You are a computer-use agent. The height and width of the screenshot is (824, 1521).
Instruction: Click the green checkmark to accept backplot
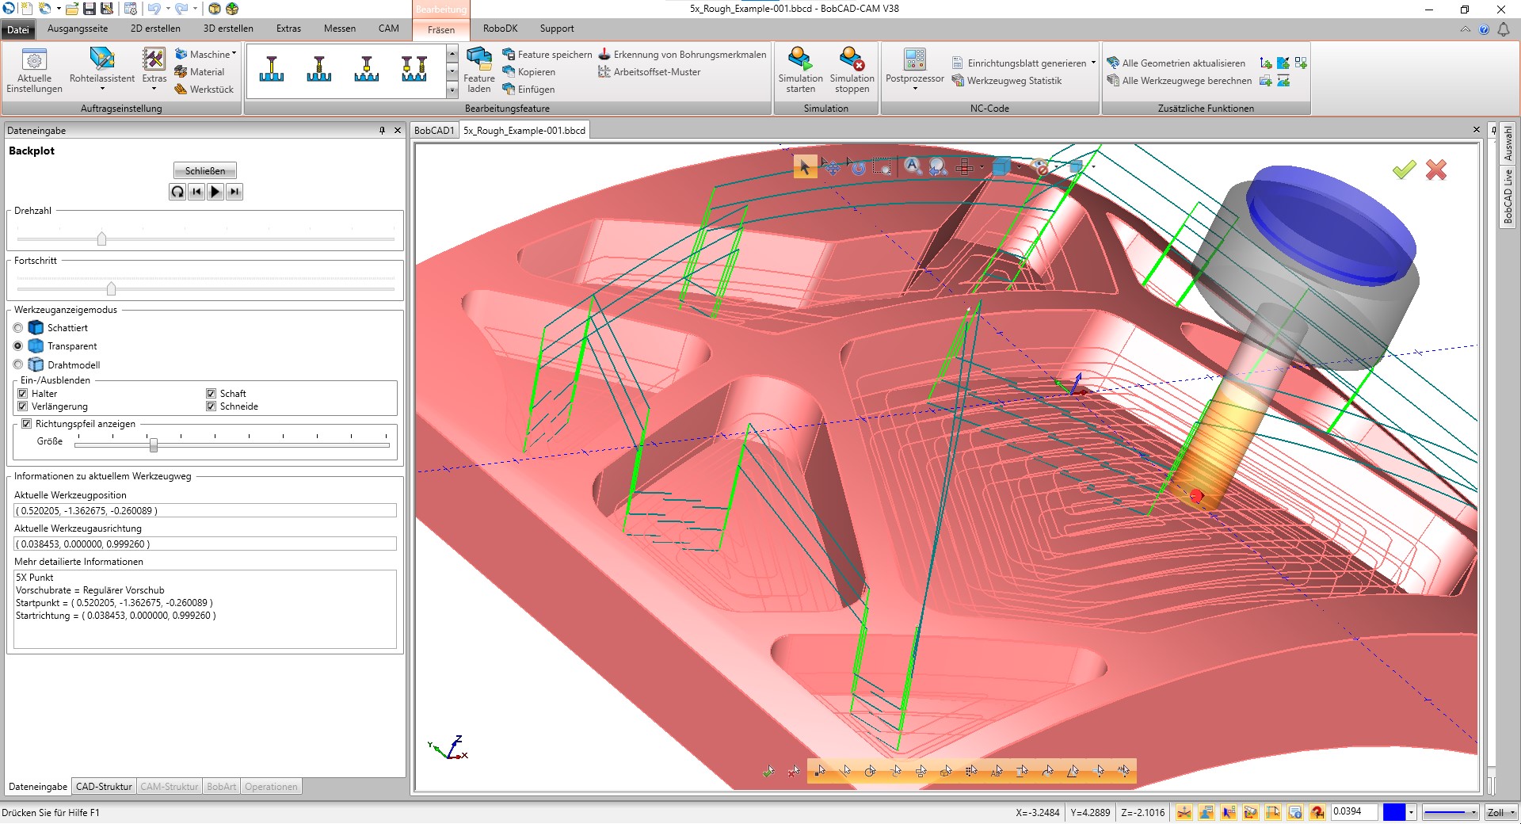pos(1404,169)
